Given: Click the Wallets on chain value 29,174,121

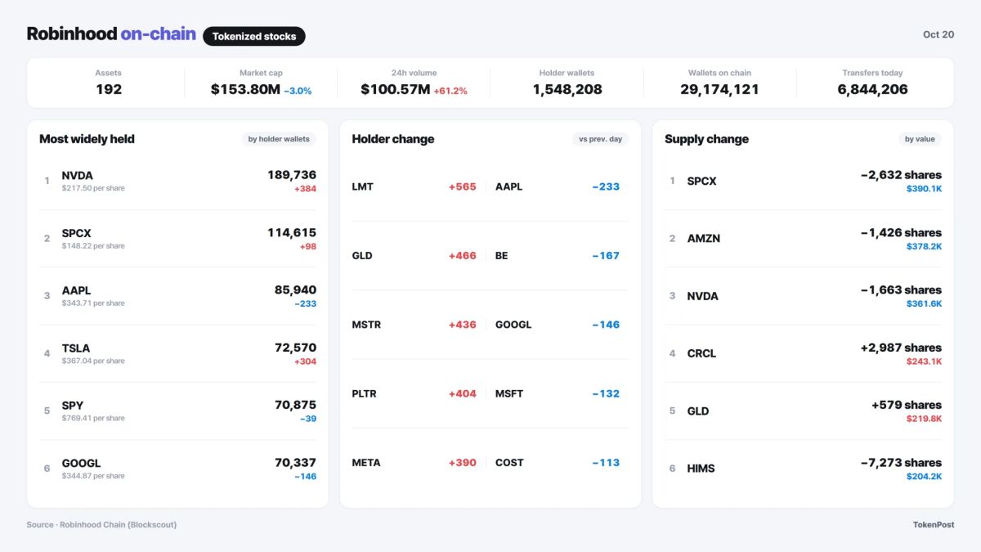Looking at the screenshot, I should [x=719, y=89].
